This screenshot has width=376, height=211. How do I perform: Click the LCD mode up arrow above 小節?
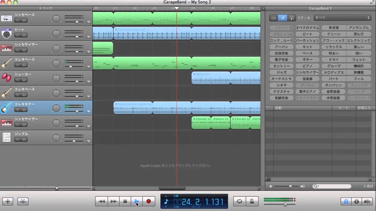point(166,196)
